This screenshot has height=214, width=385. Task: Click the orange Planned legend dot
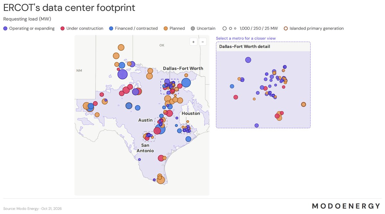pos(166,29)
